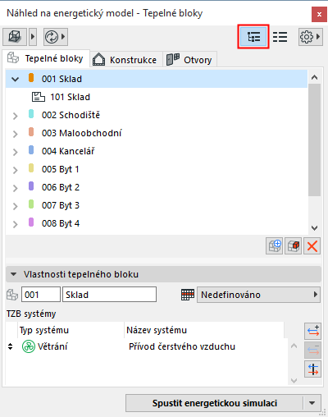Screen dimensions: 328x417
Task: Click the add new thermal block icon
Action: click(274, 246)
